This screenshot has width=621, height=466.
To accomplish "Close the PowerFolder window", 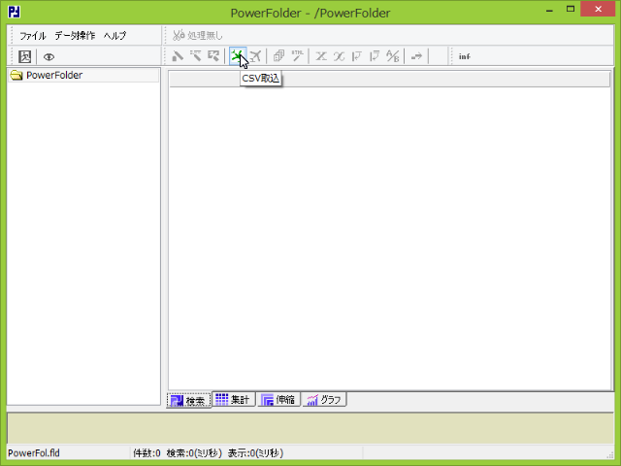I will click(x=598, y=9).
